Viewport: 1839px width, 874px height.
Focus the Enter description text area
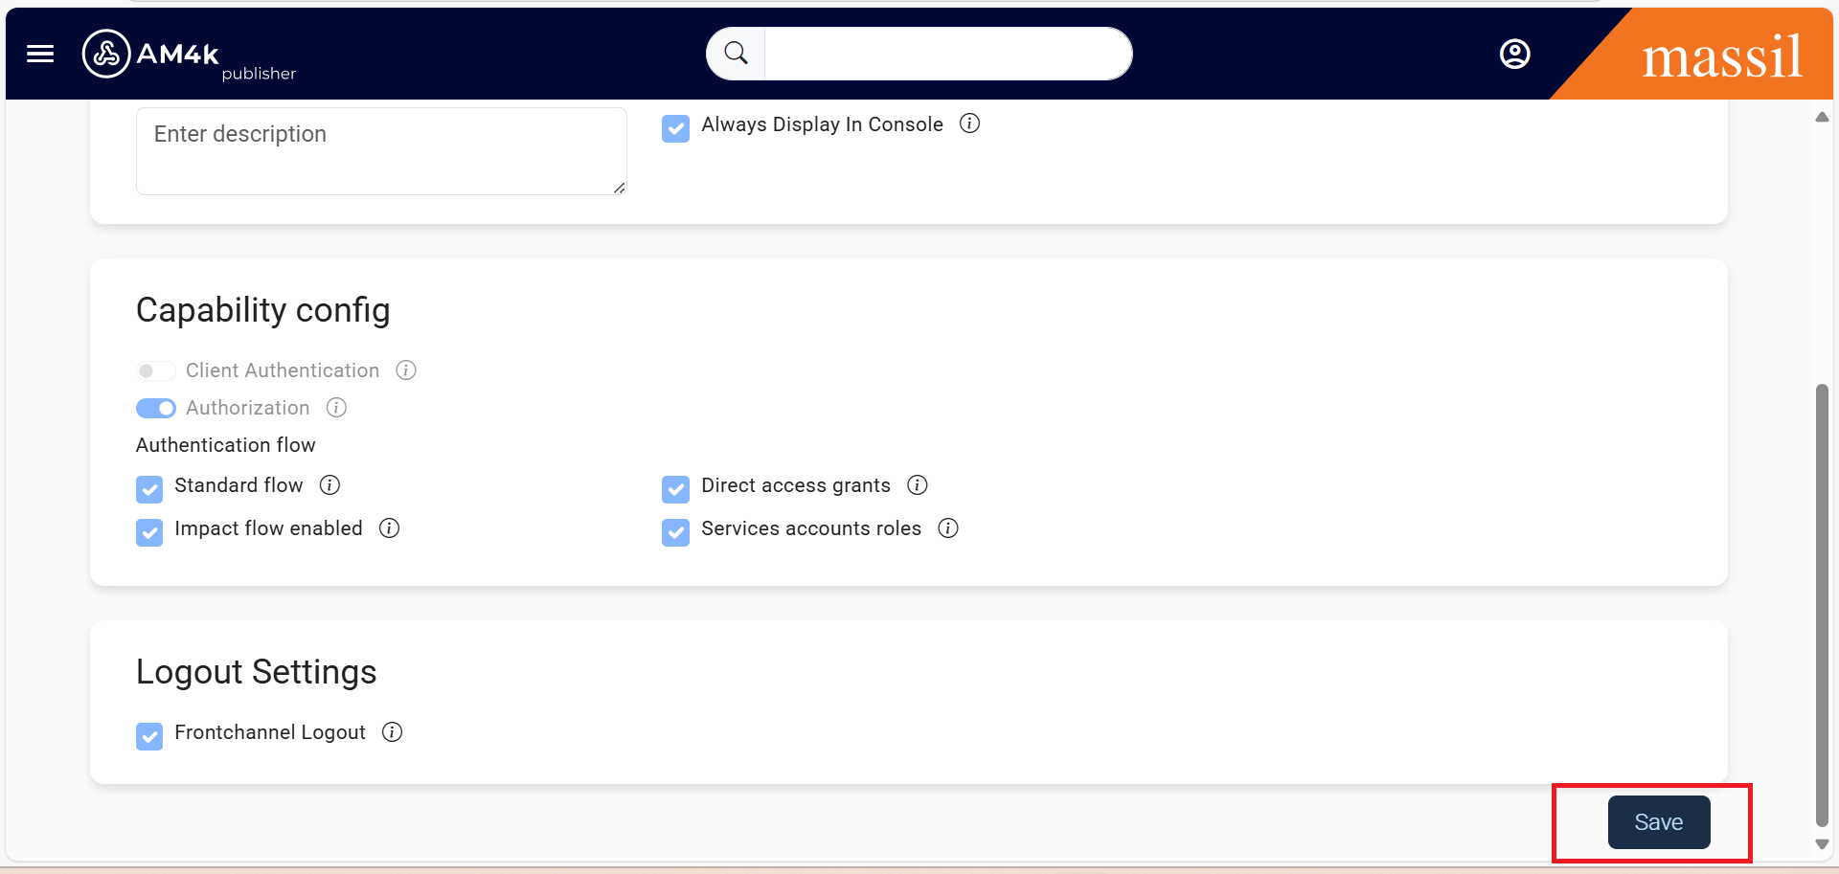click(x=381, y=151)
